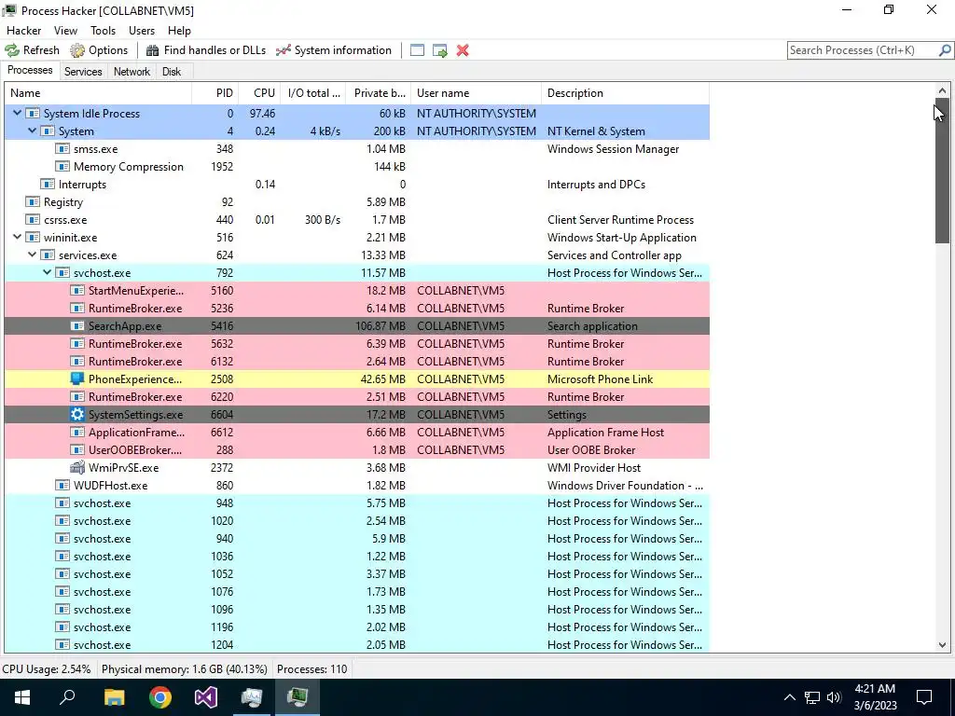Screen dimensions: 955x716
Task: Collapse System Idle Process tree node
Action: point(18,113)
